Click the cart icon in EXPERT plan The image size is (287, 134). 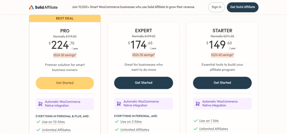click(x=119, y=104)
